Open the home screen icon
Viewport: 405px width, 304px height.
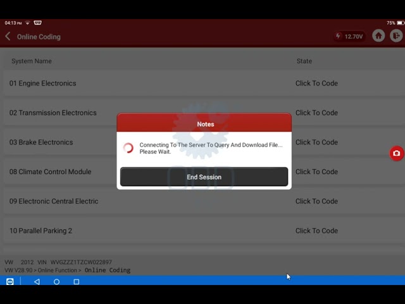coord(378,35)
